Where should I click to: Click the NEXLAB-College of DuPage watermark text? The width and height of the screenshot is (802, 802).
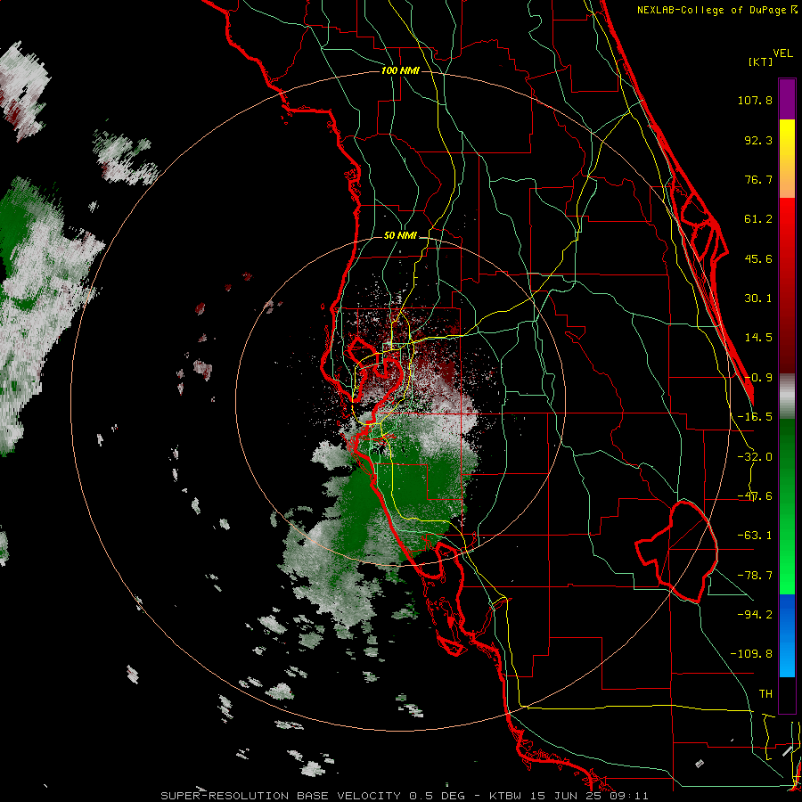tap(716, 10)
